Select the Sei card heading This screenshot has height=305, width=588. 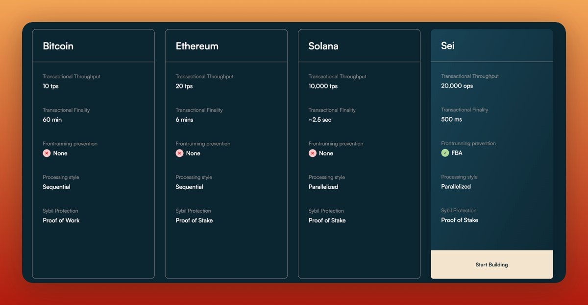click(447, 45)
